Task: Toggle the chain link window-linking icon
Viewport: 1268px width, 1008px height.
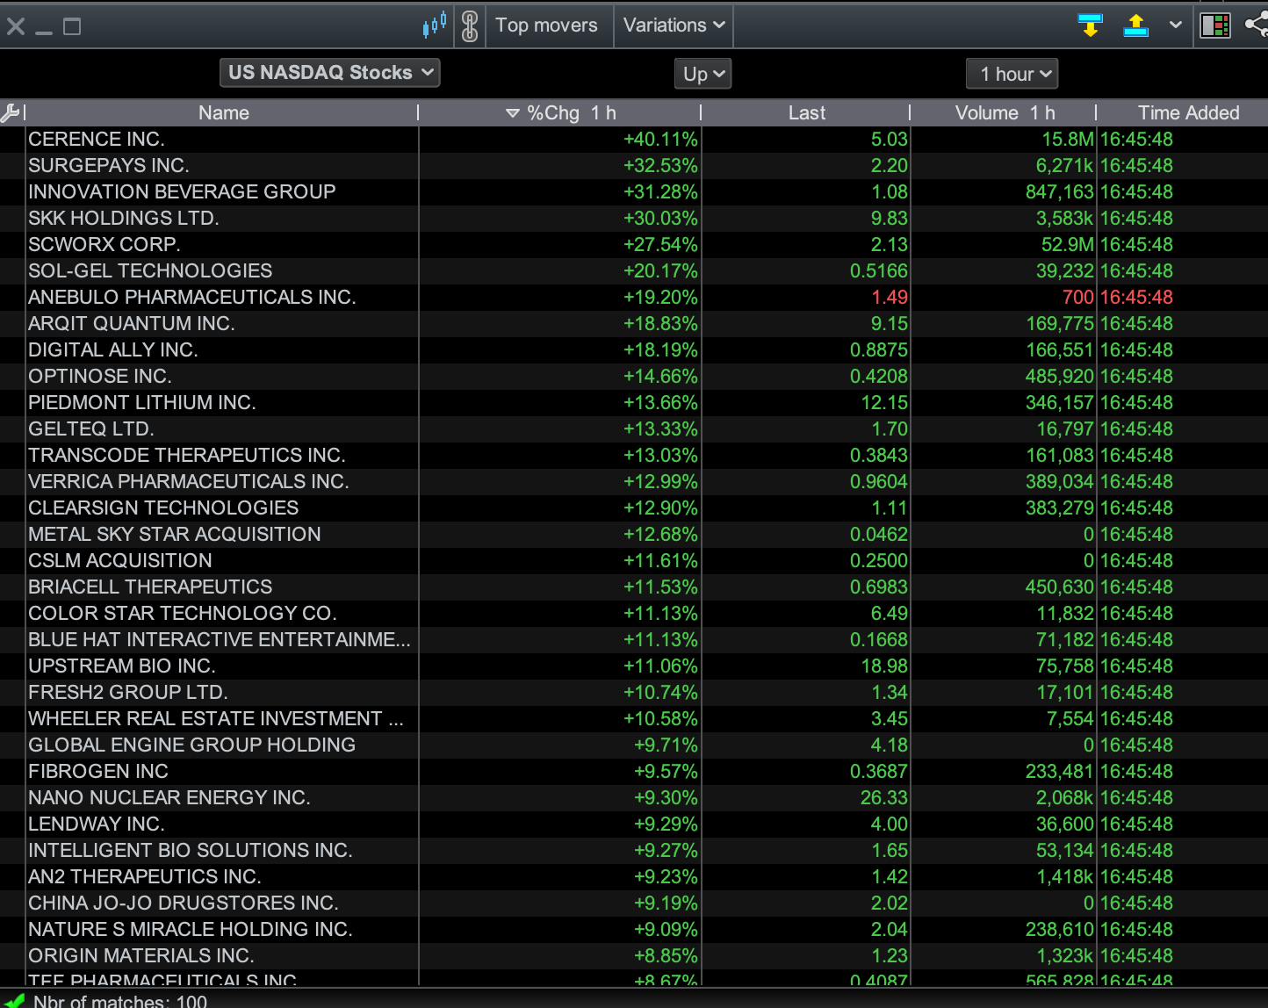Action: coord(470,25)
